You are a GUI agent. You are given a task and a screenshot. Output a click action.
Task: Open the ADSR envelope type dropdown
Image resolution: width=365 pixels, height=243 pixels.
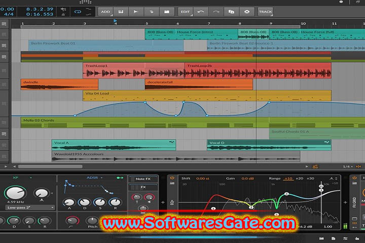pos(94,178)
